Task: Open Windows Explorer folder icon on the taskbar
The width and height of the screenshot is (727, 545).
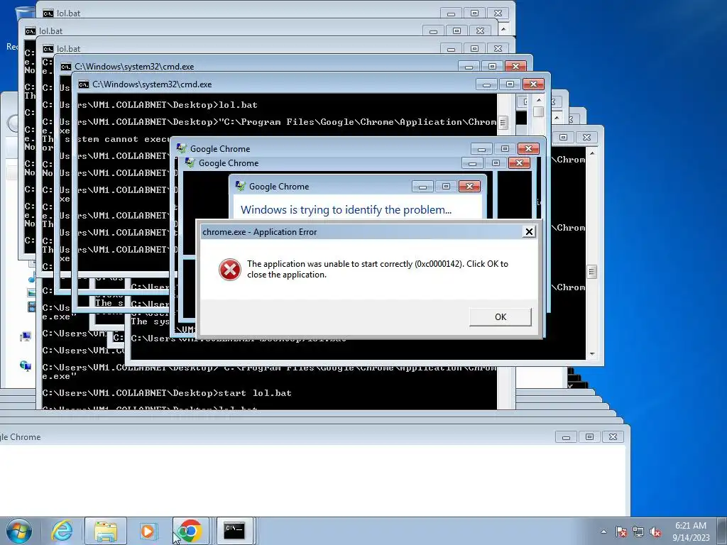Action: 106,531
